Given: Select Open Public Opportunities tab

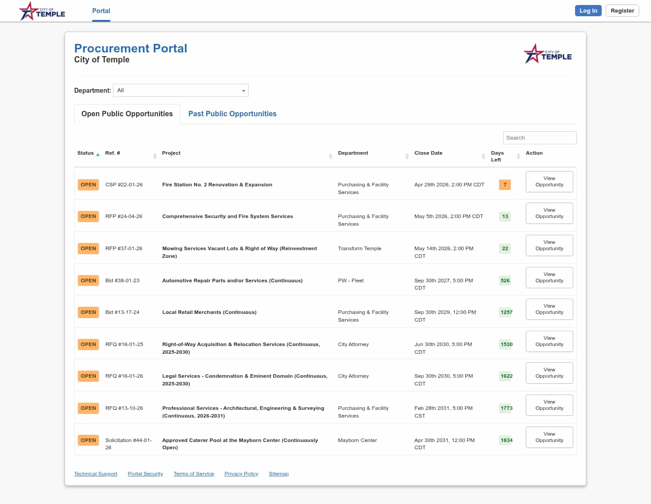Looking at the screenshot, I should coord(127,114).
